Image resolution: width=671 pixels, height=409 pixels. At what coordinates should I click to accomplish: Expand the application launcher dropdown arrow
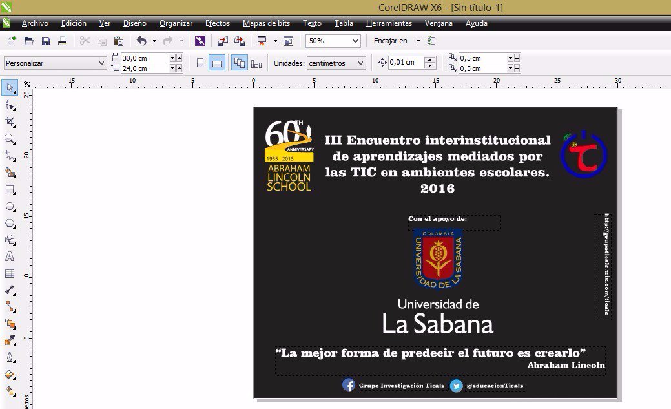(x=275, y=41)
